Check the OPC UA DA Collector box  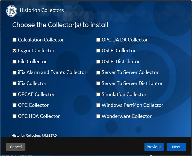[98, 40]
